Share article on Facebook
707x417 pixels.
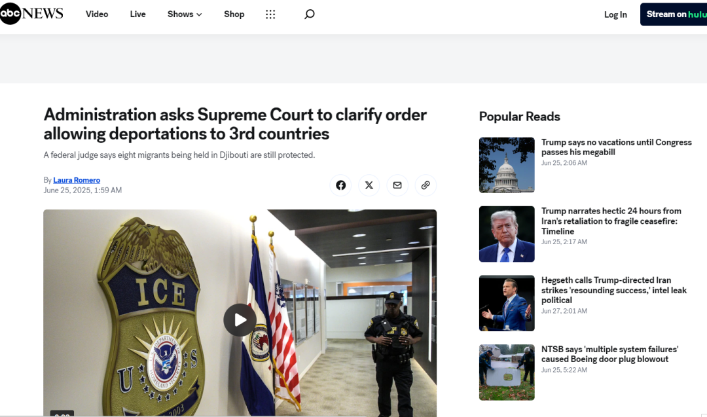coord(340,185)
